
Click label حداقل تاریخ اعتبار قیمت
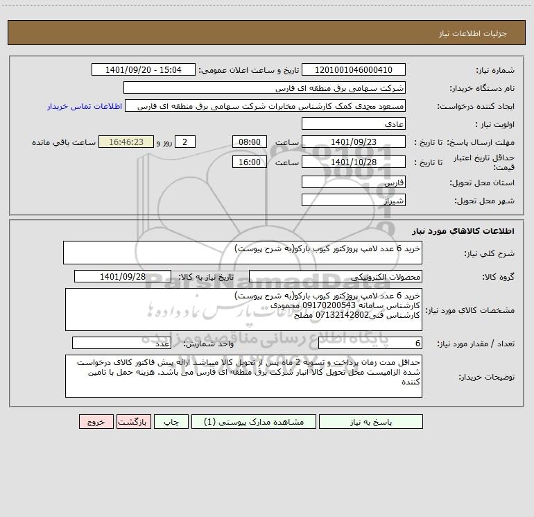click(x=484, y=162)
